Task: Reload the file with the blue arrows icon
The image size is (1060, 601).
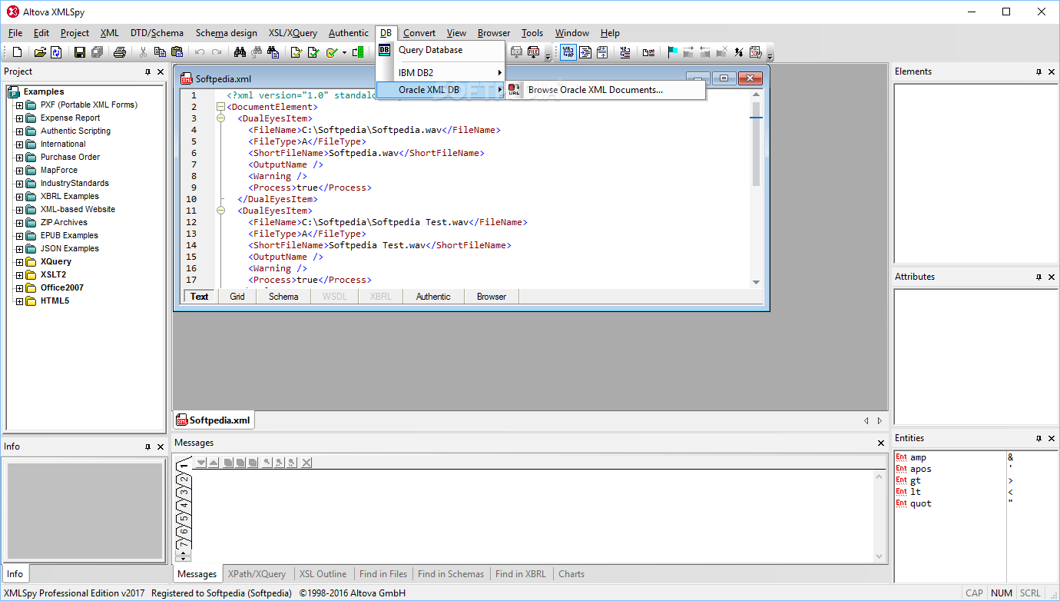Action: 56,52
